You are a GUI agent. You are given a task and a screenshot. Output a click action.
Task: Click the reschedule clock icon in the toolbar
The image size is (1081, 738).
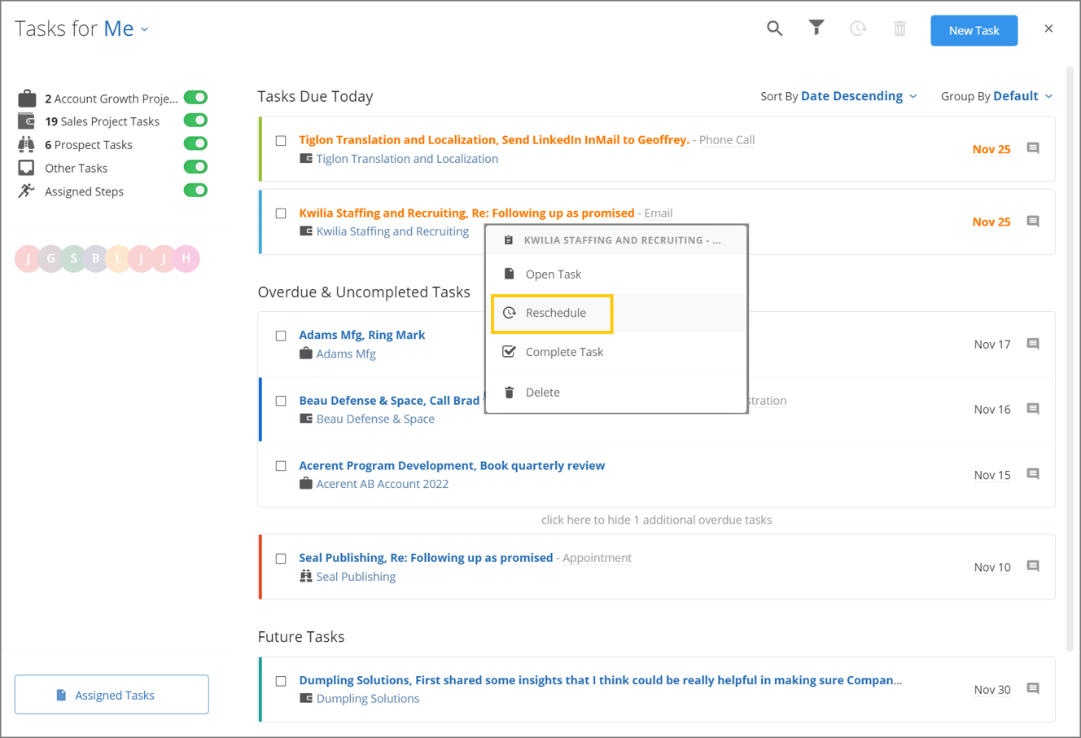pyautogui.click(x=858, y=27)
